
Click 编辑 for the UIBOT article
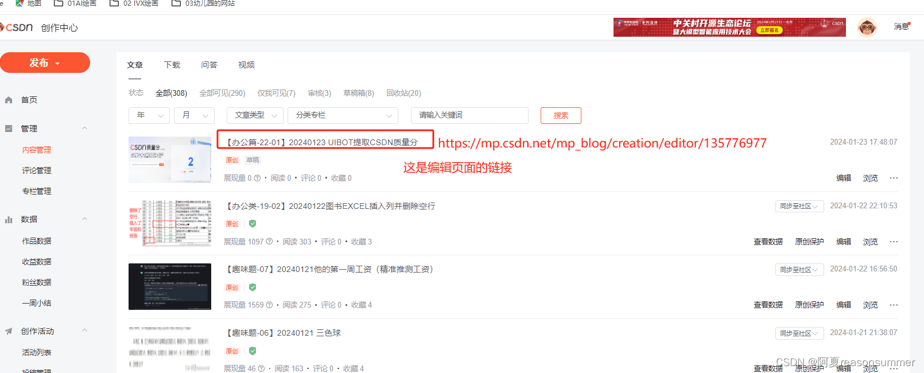[844, 178]
